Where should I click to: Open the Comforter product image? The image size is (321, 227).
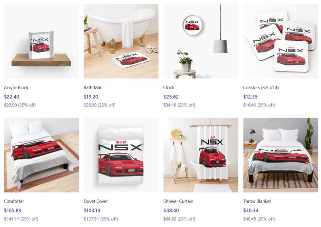click(x=42, y=155)
